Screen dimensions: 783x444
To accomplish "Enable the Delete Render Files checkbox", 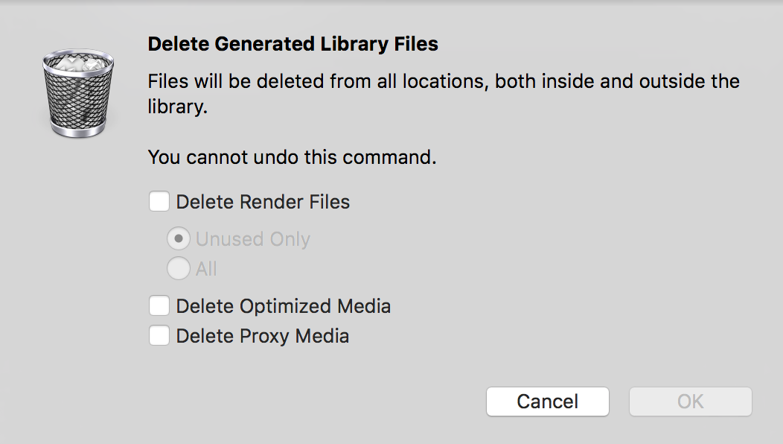I will coord(159,201).
